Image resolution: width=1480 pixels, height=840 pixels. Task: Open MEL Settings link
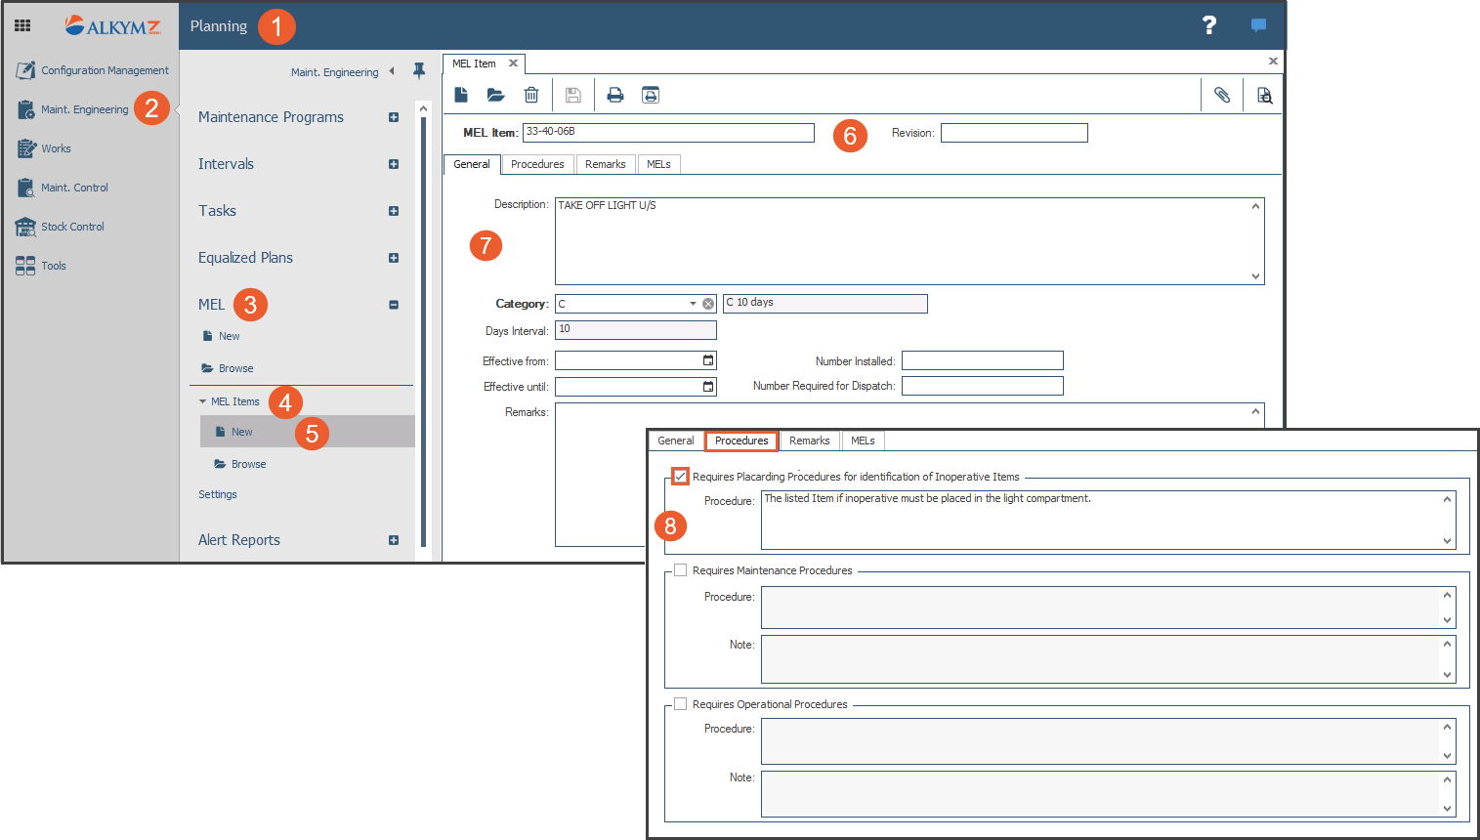(218, 494)
